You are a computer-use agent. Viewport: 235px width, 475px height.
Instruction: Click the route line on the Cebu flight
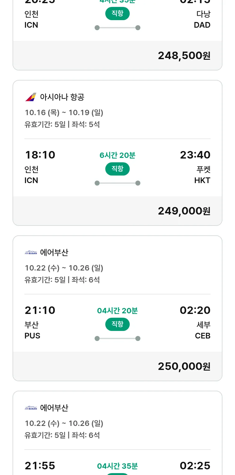tap(118, 338)
